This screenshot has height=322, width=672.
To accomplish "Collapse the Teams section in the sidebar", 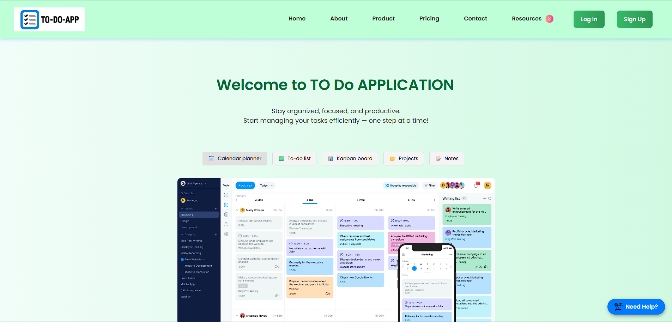I will (x=182, y=208).
